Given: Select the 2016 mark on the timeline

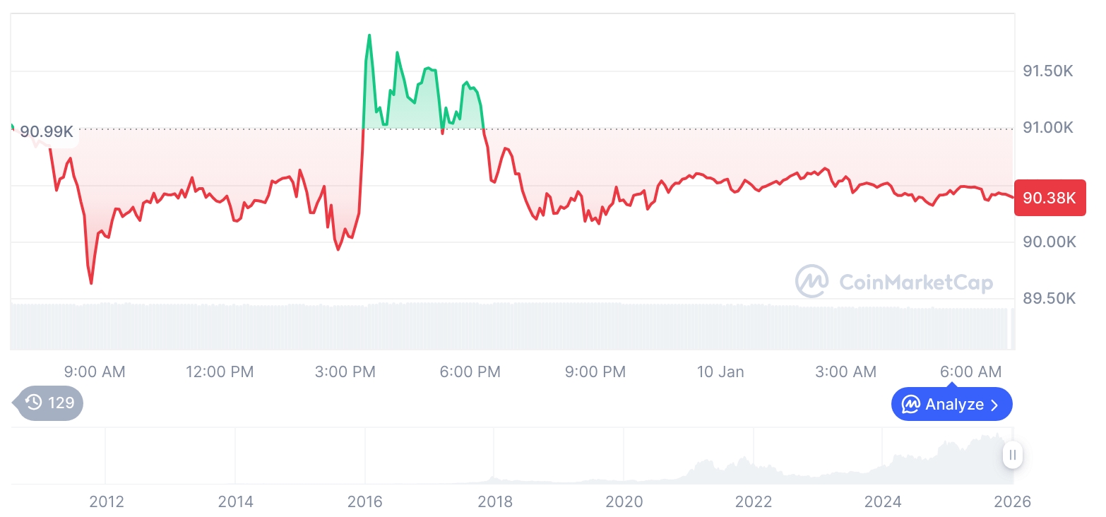Looking at the screenshot, I should pyautogui.click(x=364, y=501).
